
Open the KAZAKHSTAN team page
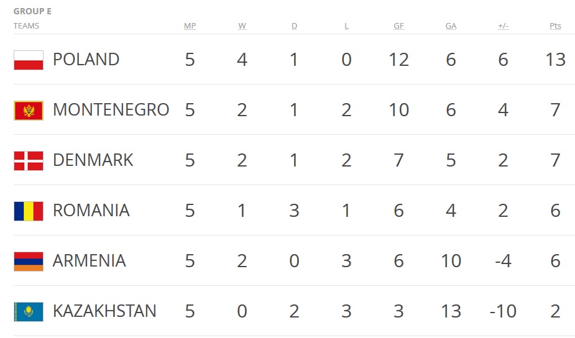(x=104, y=311)
